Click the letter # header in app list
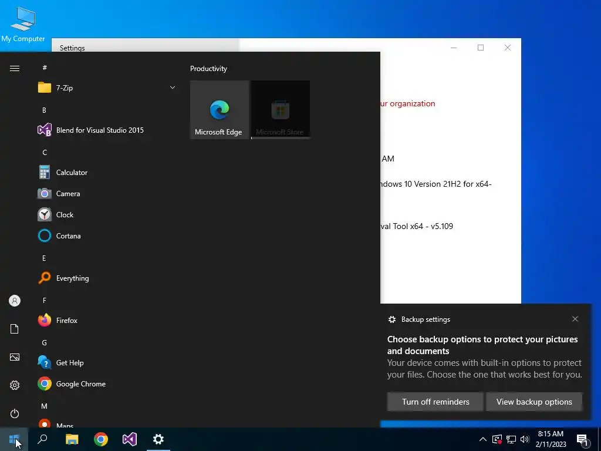This screenshot has width=601, height=451. click(45, 68)
